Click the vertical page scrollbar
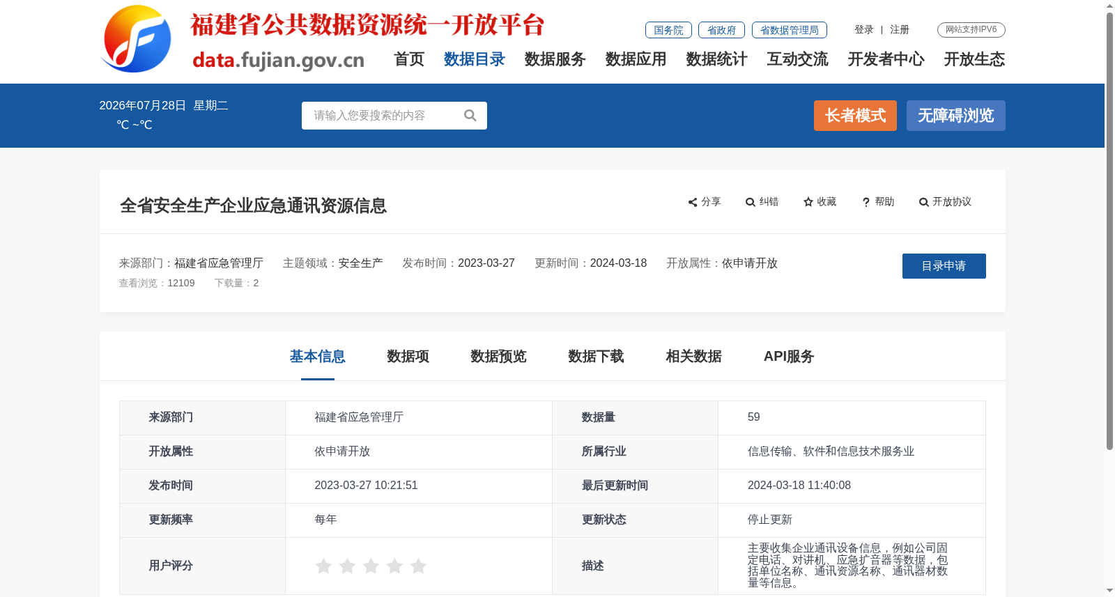The image size is (1115, 597). 1109,230
